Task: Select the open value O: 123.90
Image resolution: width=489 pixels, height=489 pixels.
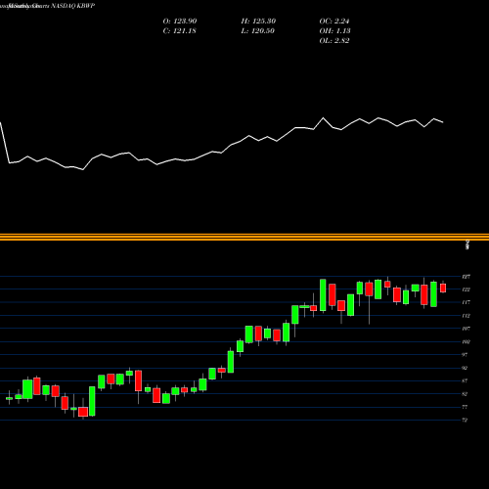Action: 180,22
